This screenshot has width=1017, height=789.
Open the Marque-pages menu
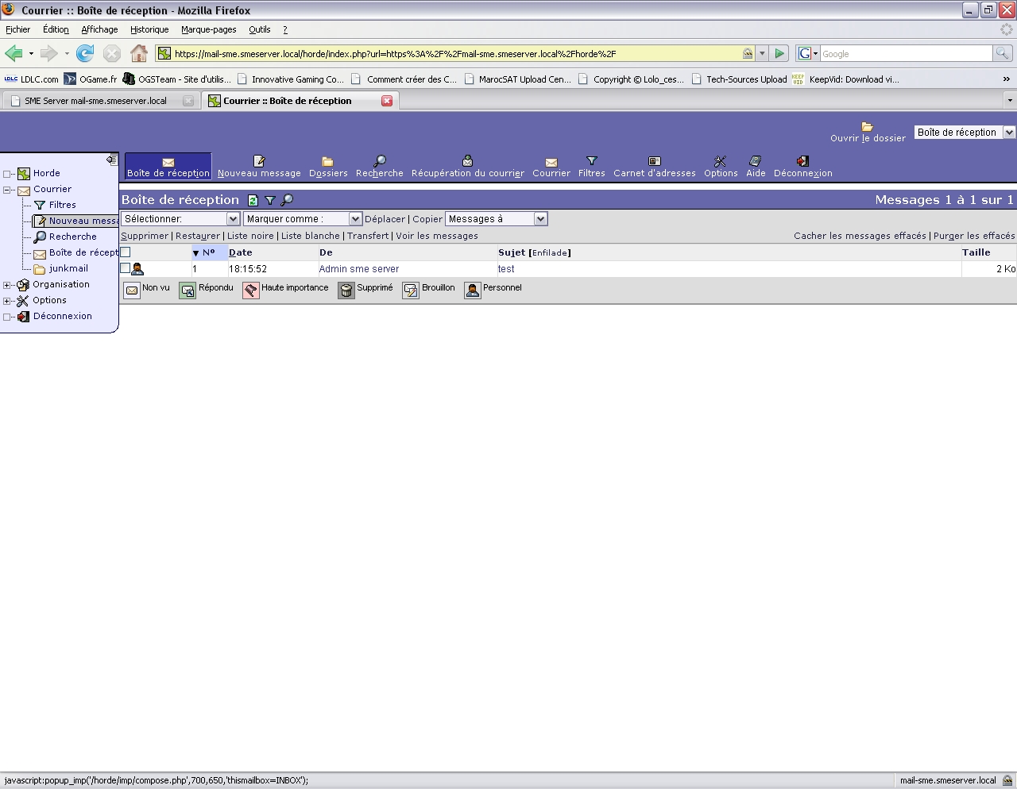click(208, 29)
